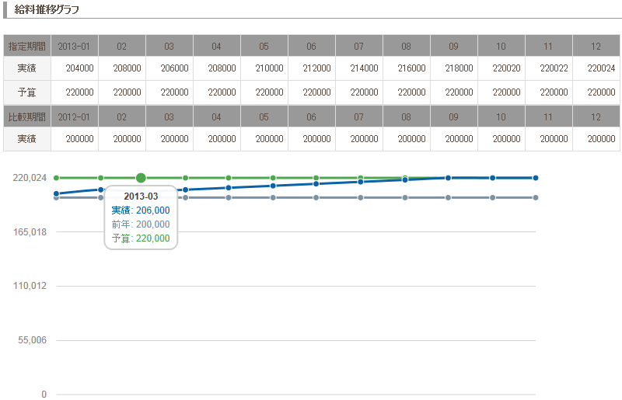Click the 予算: 220,000 tooltip line
The image size is (622, 400).
tap(141, 238)
